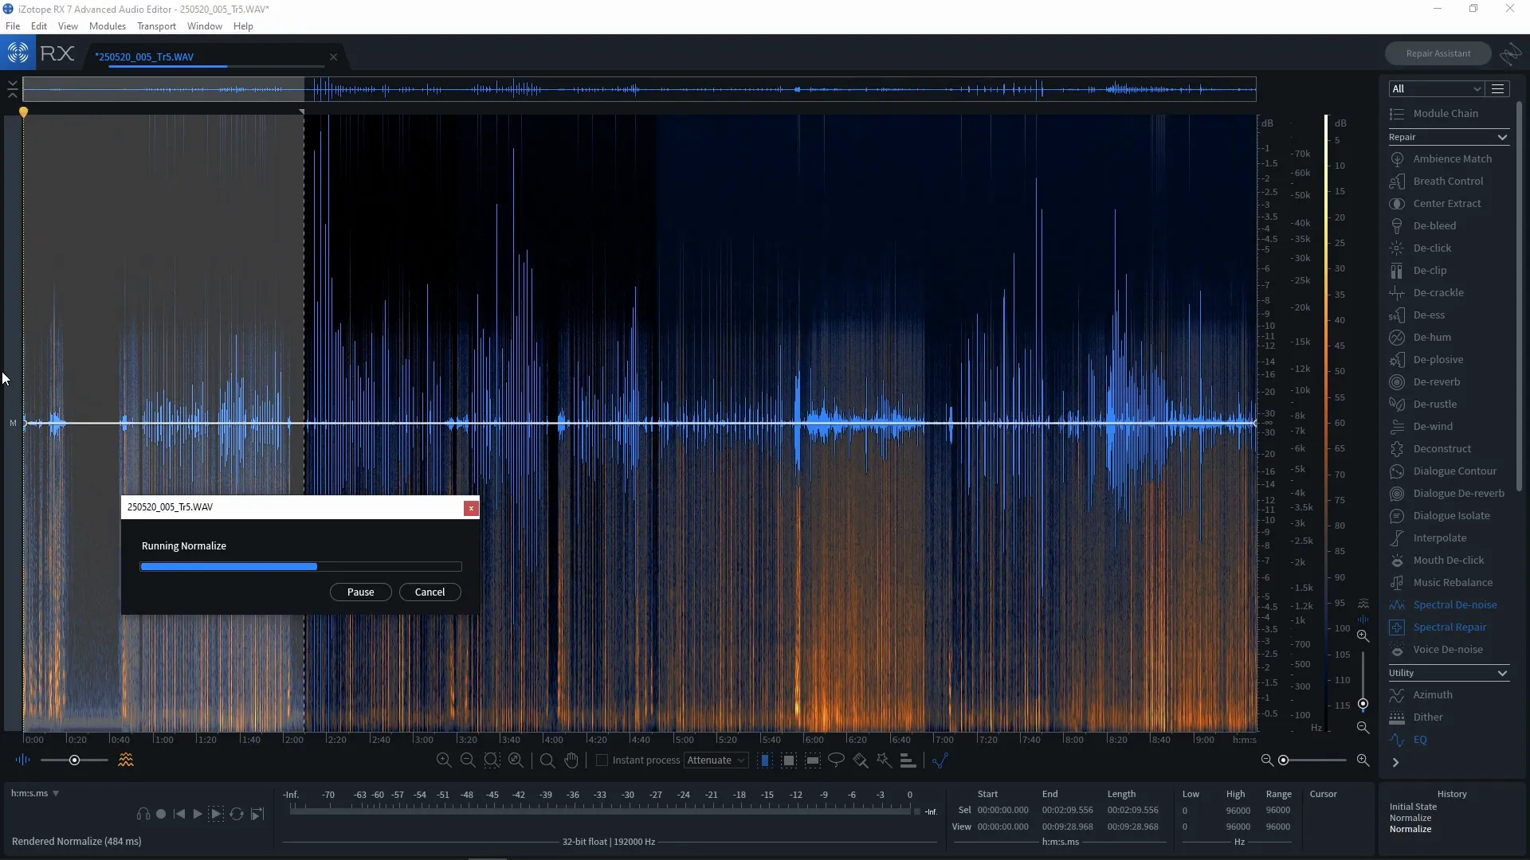Open the Edit menu
Image resolution: width=1530 pixels, height=860 pixels.
[x=39, y=26]
